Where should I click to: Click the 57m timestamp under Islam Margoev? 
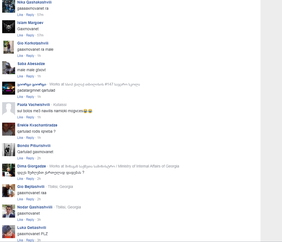(40, 35)
